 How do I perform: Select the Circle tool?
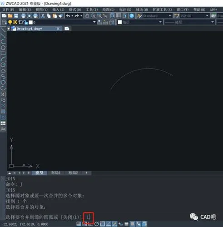tap(3, 65)
